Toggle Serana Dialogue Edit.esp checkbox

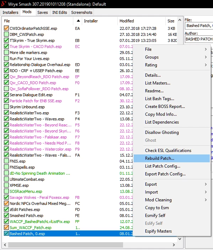pyautogui.click(x=6, y=95)
